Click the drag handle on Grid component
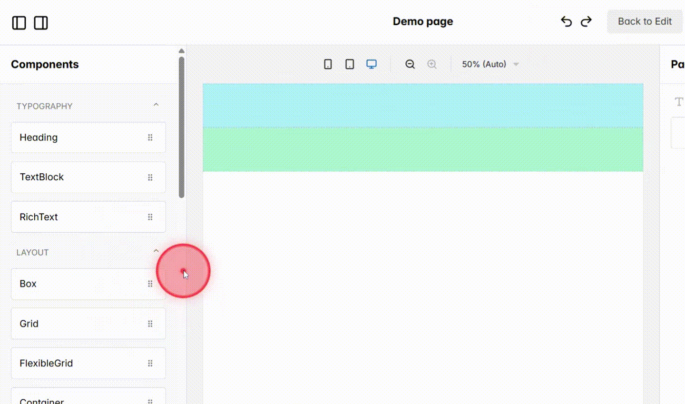 point(149,324)
